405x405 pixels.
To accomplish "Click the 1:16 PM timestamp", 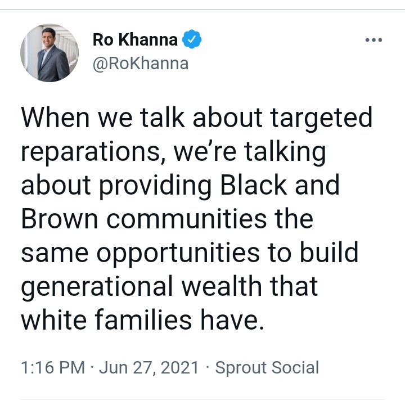I will coord(53,367).
